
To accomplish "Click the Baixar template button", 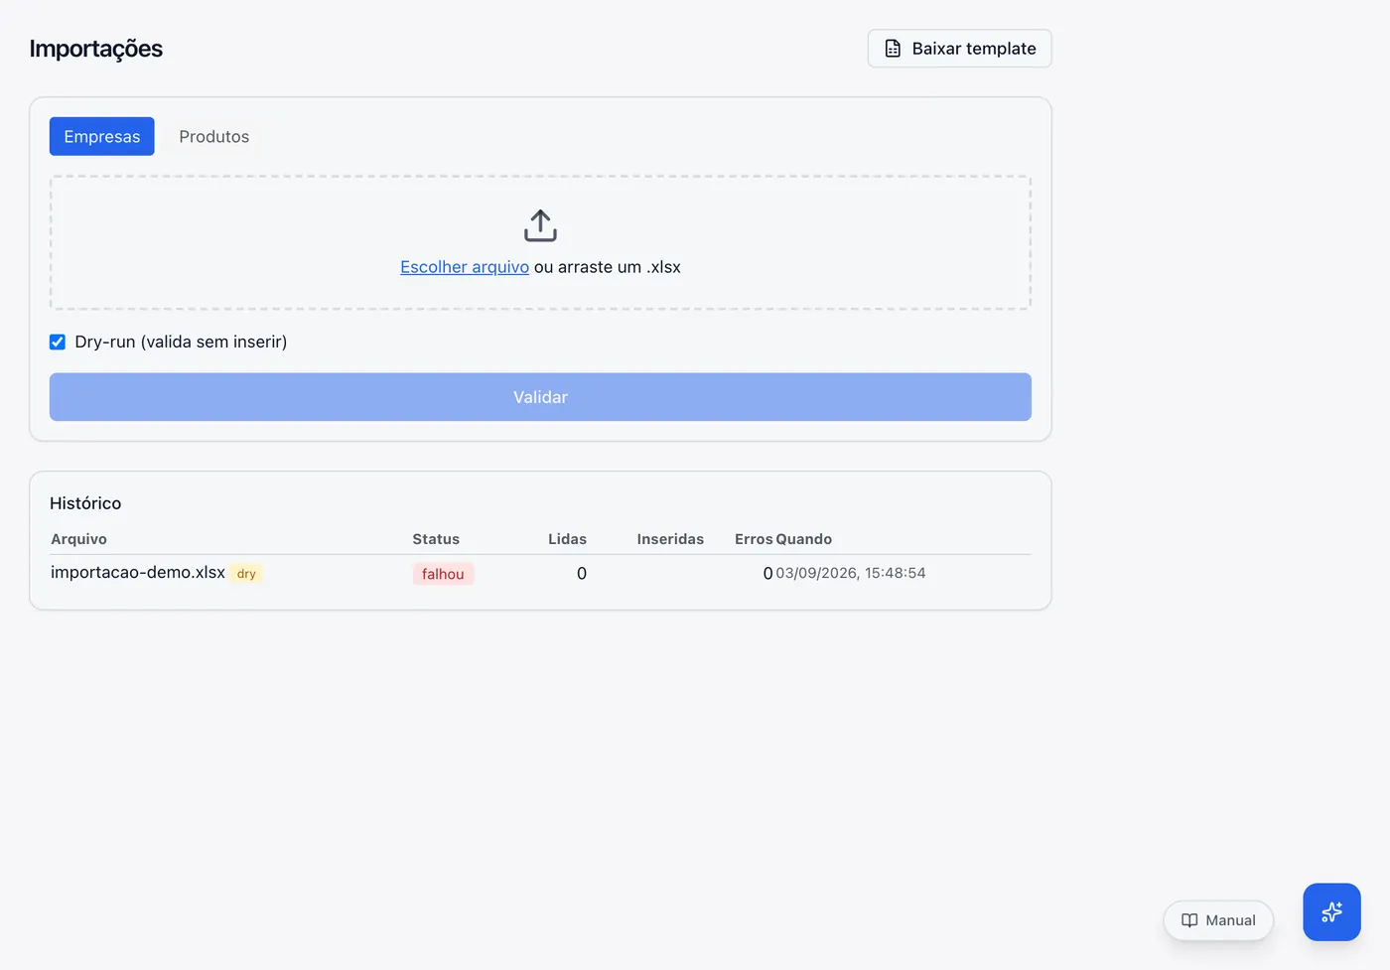I will coord(959,49).
